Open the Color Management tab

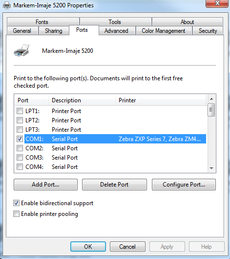pos(164,31)
